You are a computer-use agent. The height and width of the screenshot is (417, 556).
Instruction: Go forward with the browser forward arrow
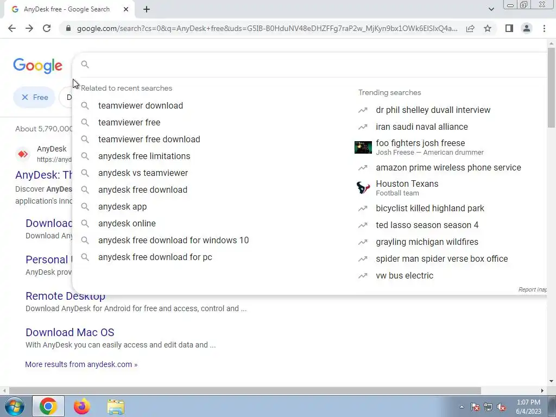(29, 28)
